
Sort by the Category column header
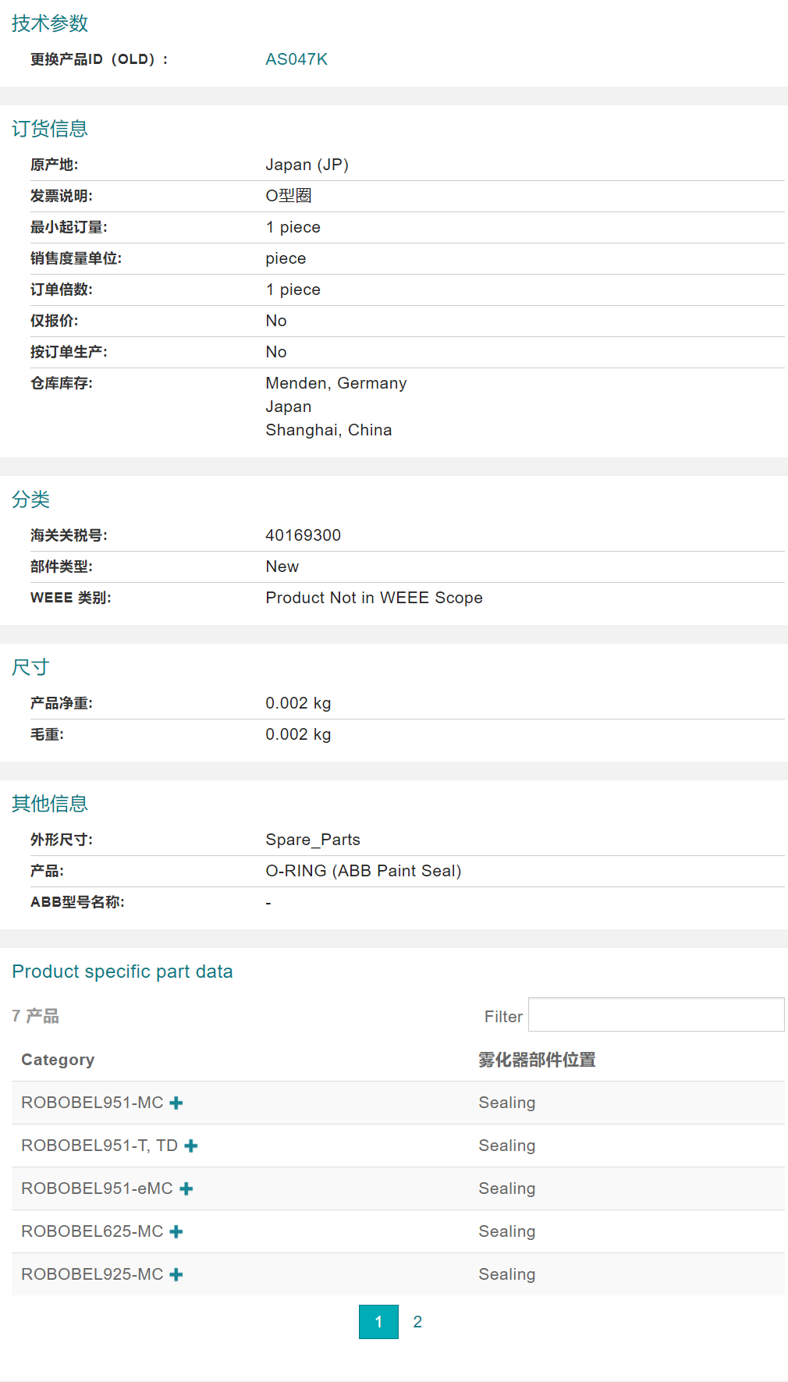(x=58, y=1060)
